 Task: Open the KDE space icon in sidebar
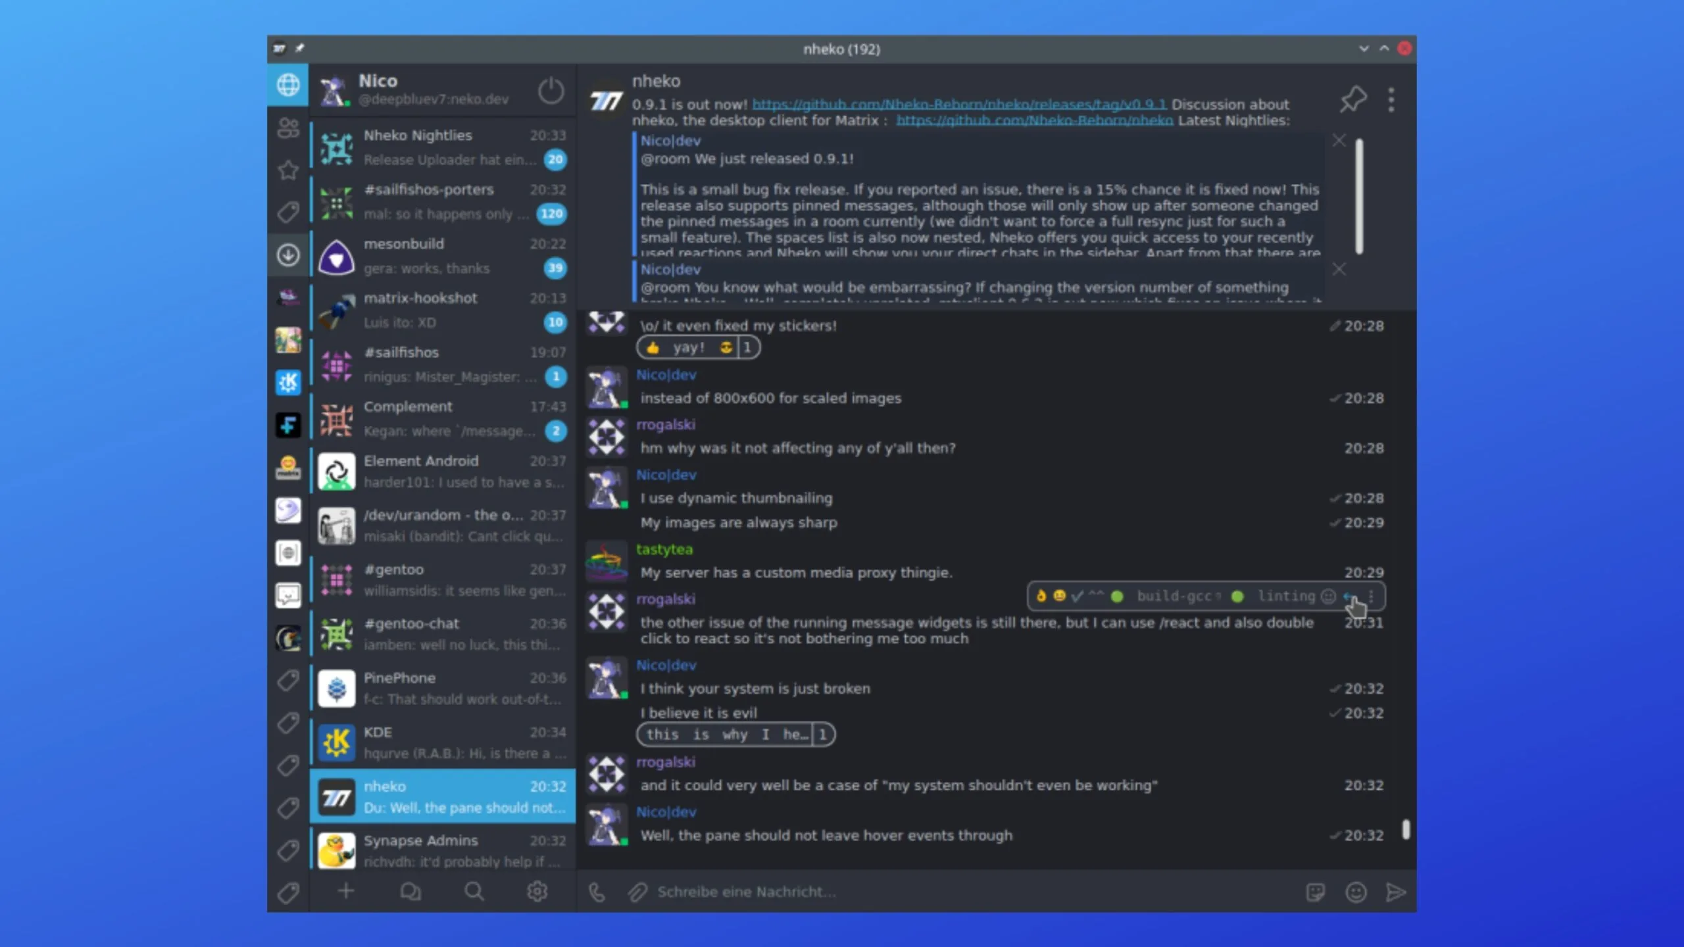[x=287, y=382]
